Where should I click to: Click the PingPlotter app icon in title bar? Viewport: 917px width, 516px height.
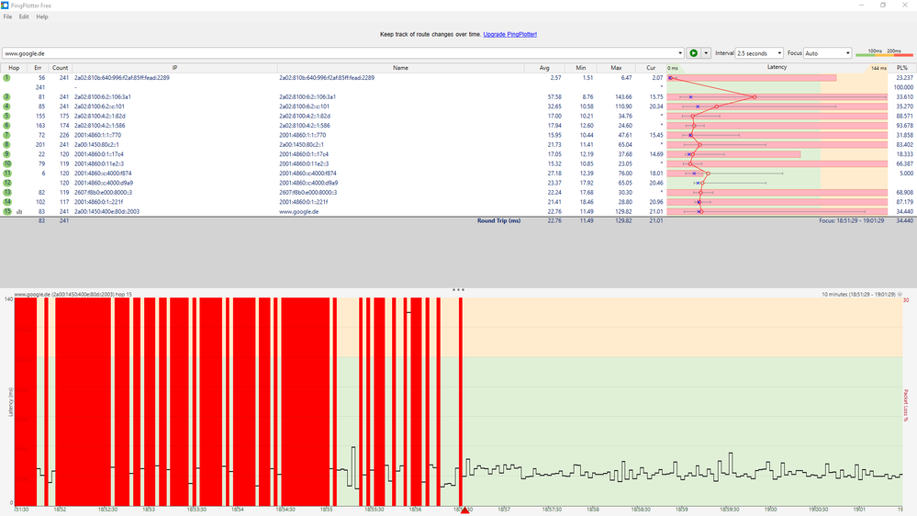pyautogui.click(x=6, y=6)
